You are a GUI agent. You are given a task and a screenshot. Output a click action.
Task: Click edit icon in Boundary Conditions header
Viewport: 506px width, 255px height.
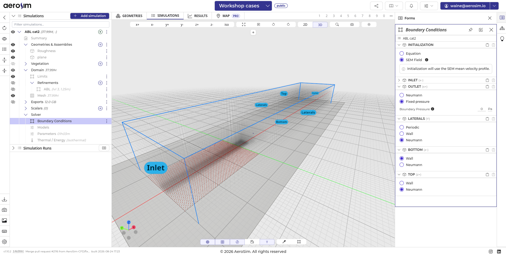tap(481, 30)
